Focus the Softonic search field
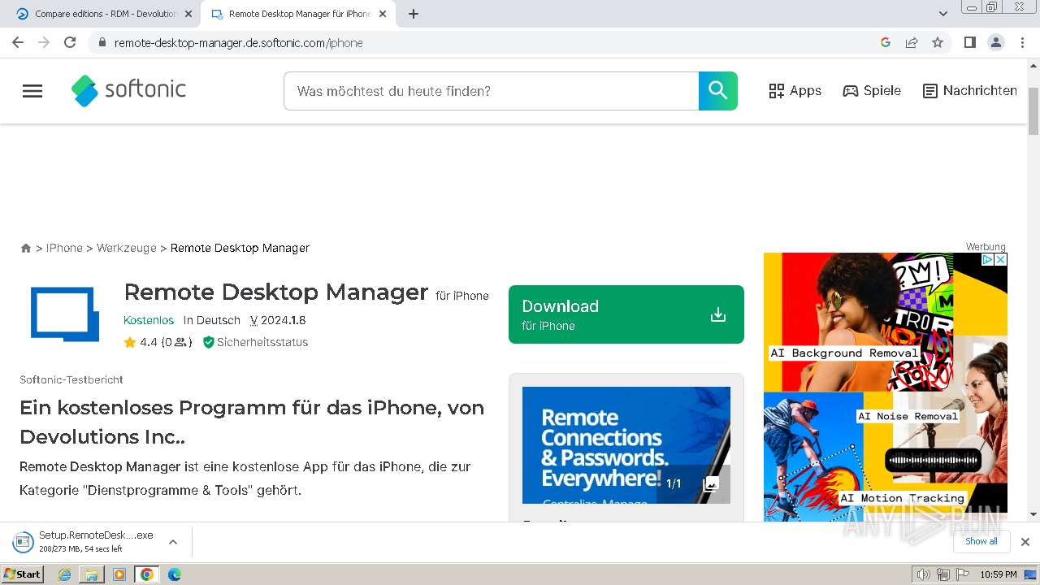Viewport: 1040px width, 585px height. [491, 91]
